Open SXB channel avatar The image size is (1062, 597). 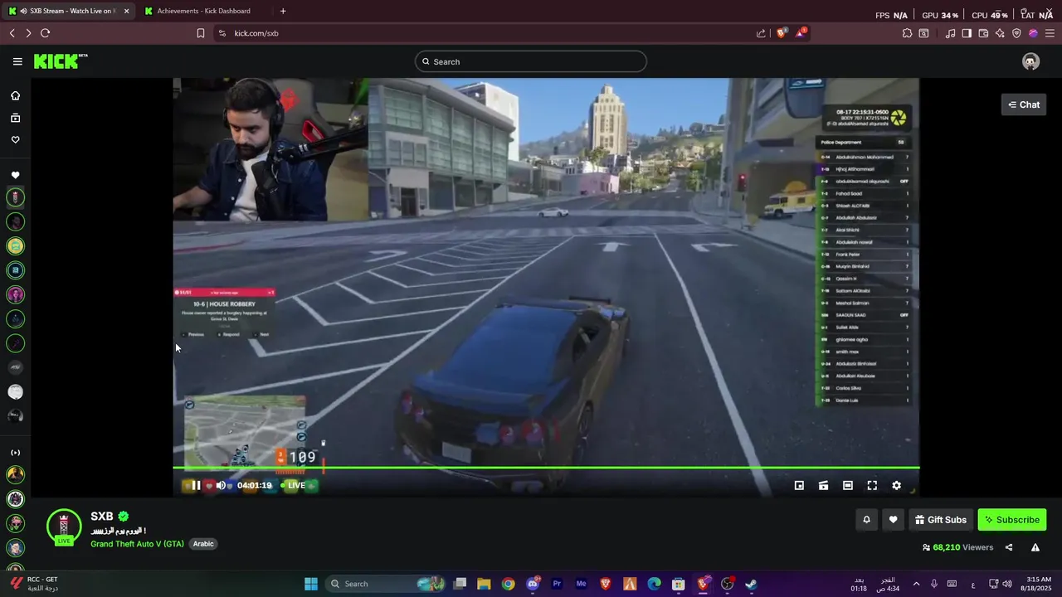64,527
